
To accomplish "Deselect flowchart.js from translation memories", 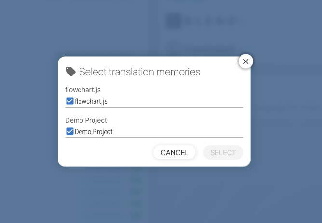I will coord(70,101).
